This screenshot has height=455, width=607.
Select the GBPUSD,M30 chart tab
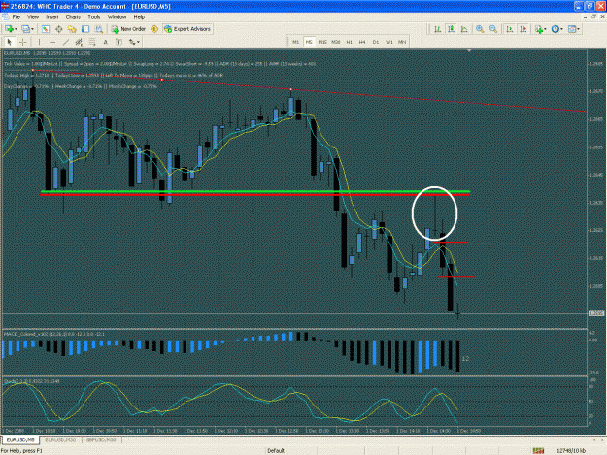click(x=101, y=439)
